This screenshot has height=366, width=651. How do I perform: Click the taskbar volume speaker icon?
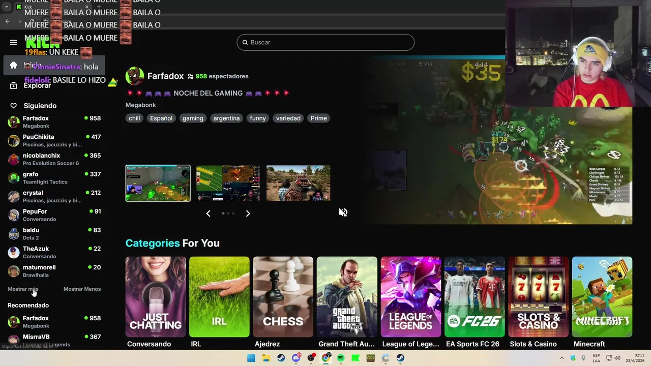click(x=617, y=358)
